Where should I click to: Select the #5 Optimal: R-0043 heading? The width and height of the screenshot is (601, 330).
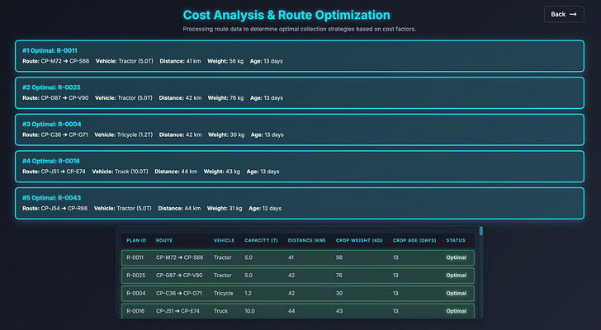pos(52,197)
